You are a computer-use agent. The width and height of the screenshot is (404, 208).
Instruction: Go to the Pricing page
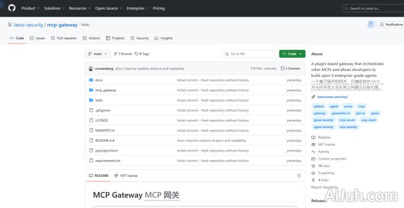(x=159, y=8)
